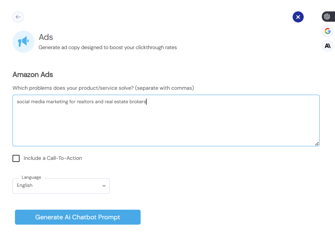This screenshot has height=241, width=335.
Task: Enable the Include a Call-To-Action checkbox
Action: tap(16, 158)
